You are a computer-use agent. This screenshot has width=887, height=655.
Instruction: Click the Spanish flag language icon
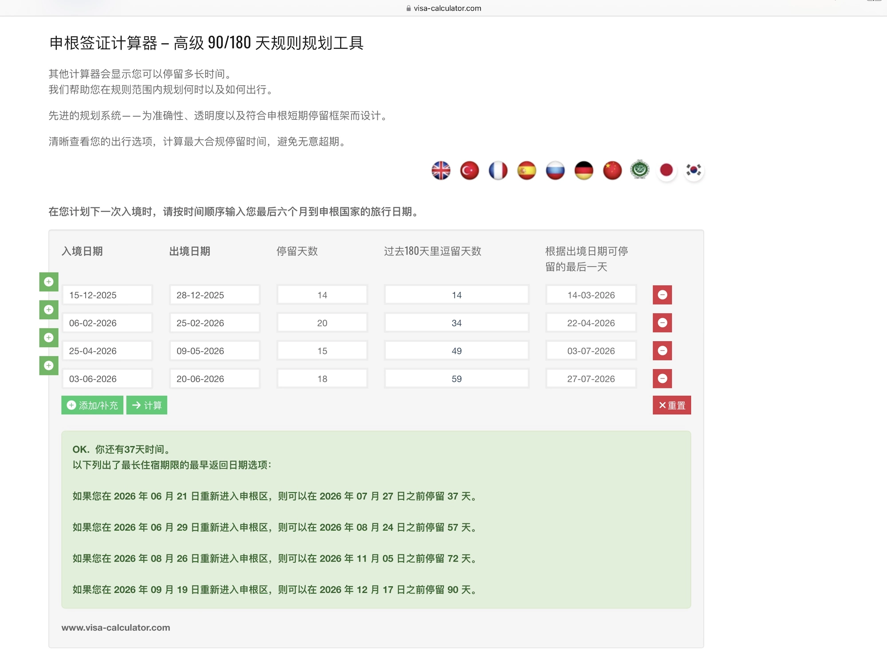(x=526, y=171)
